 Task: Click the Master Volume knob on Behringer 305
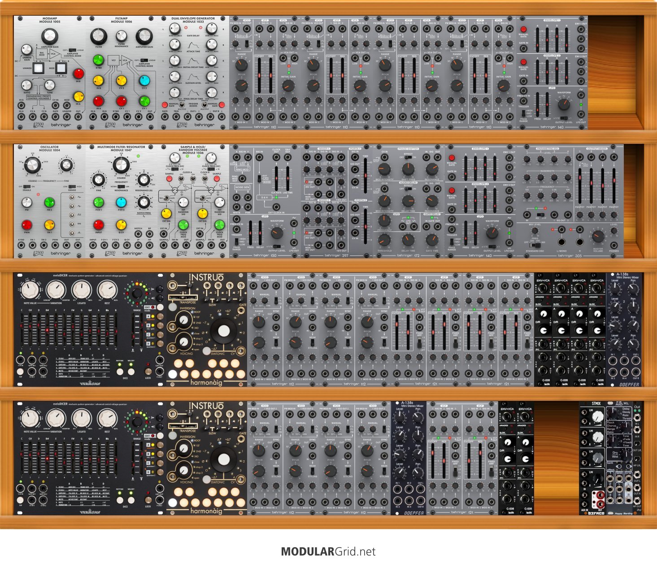[x=598, y=237]
